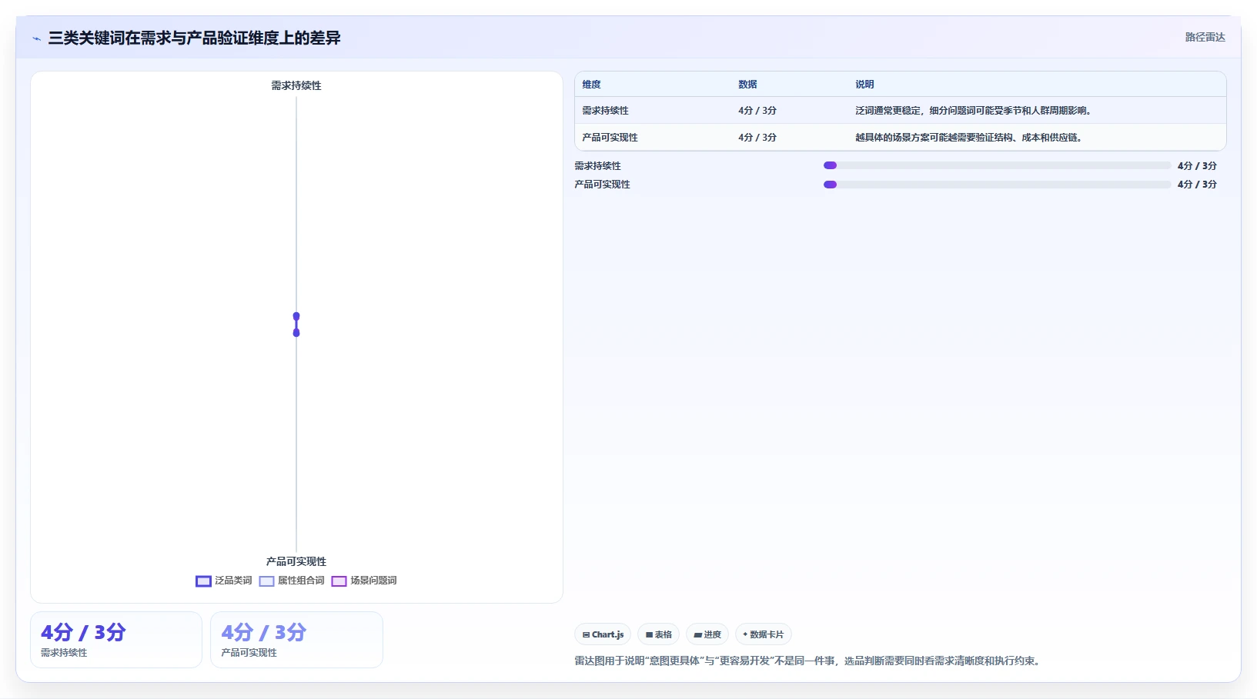This screenshot has height=699, width=1257.
Task: Click the 数据卡片 tag
Action: click(764, 634)
